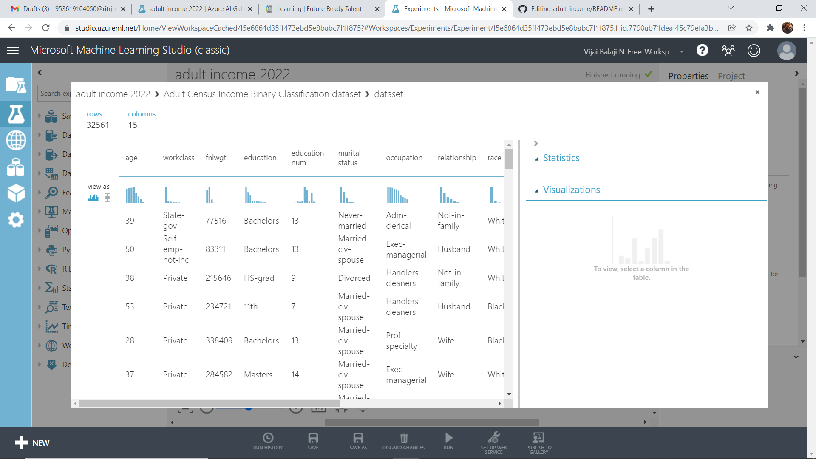Click the age column histogram in the table

136,195
